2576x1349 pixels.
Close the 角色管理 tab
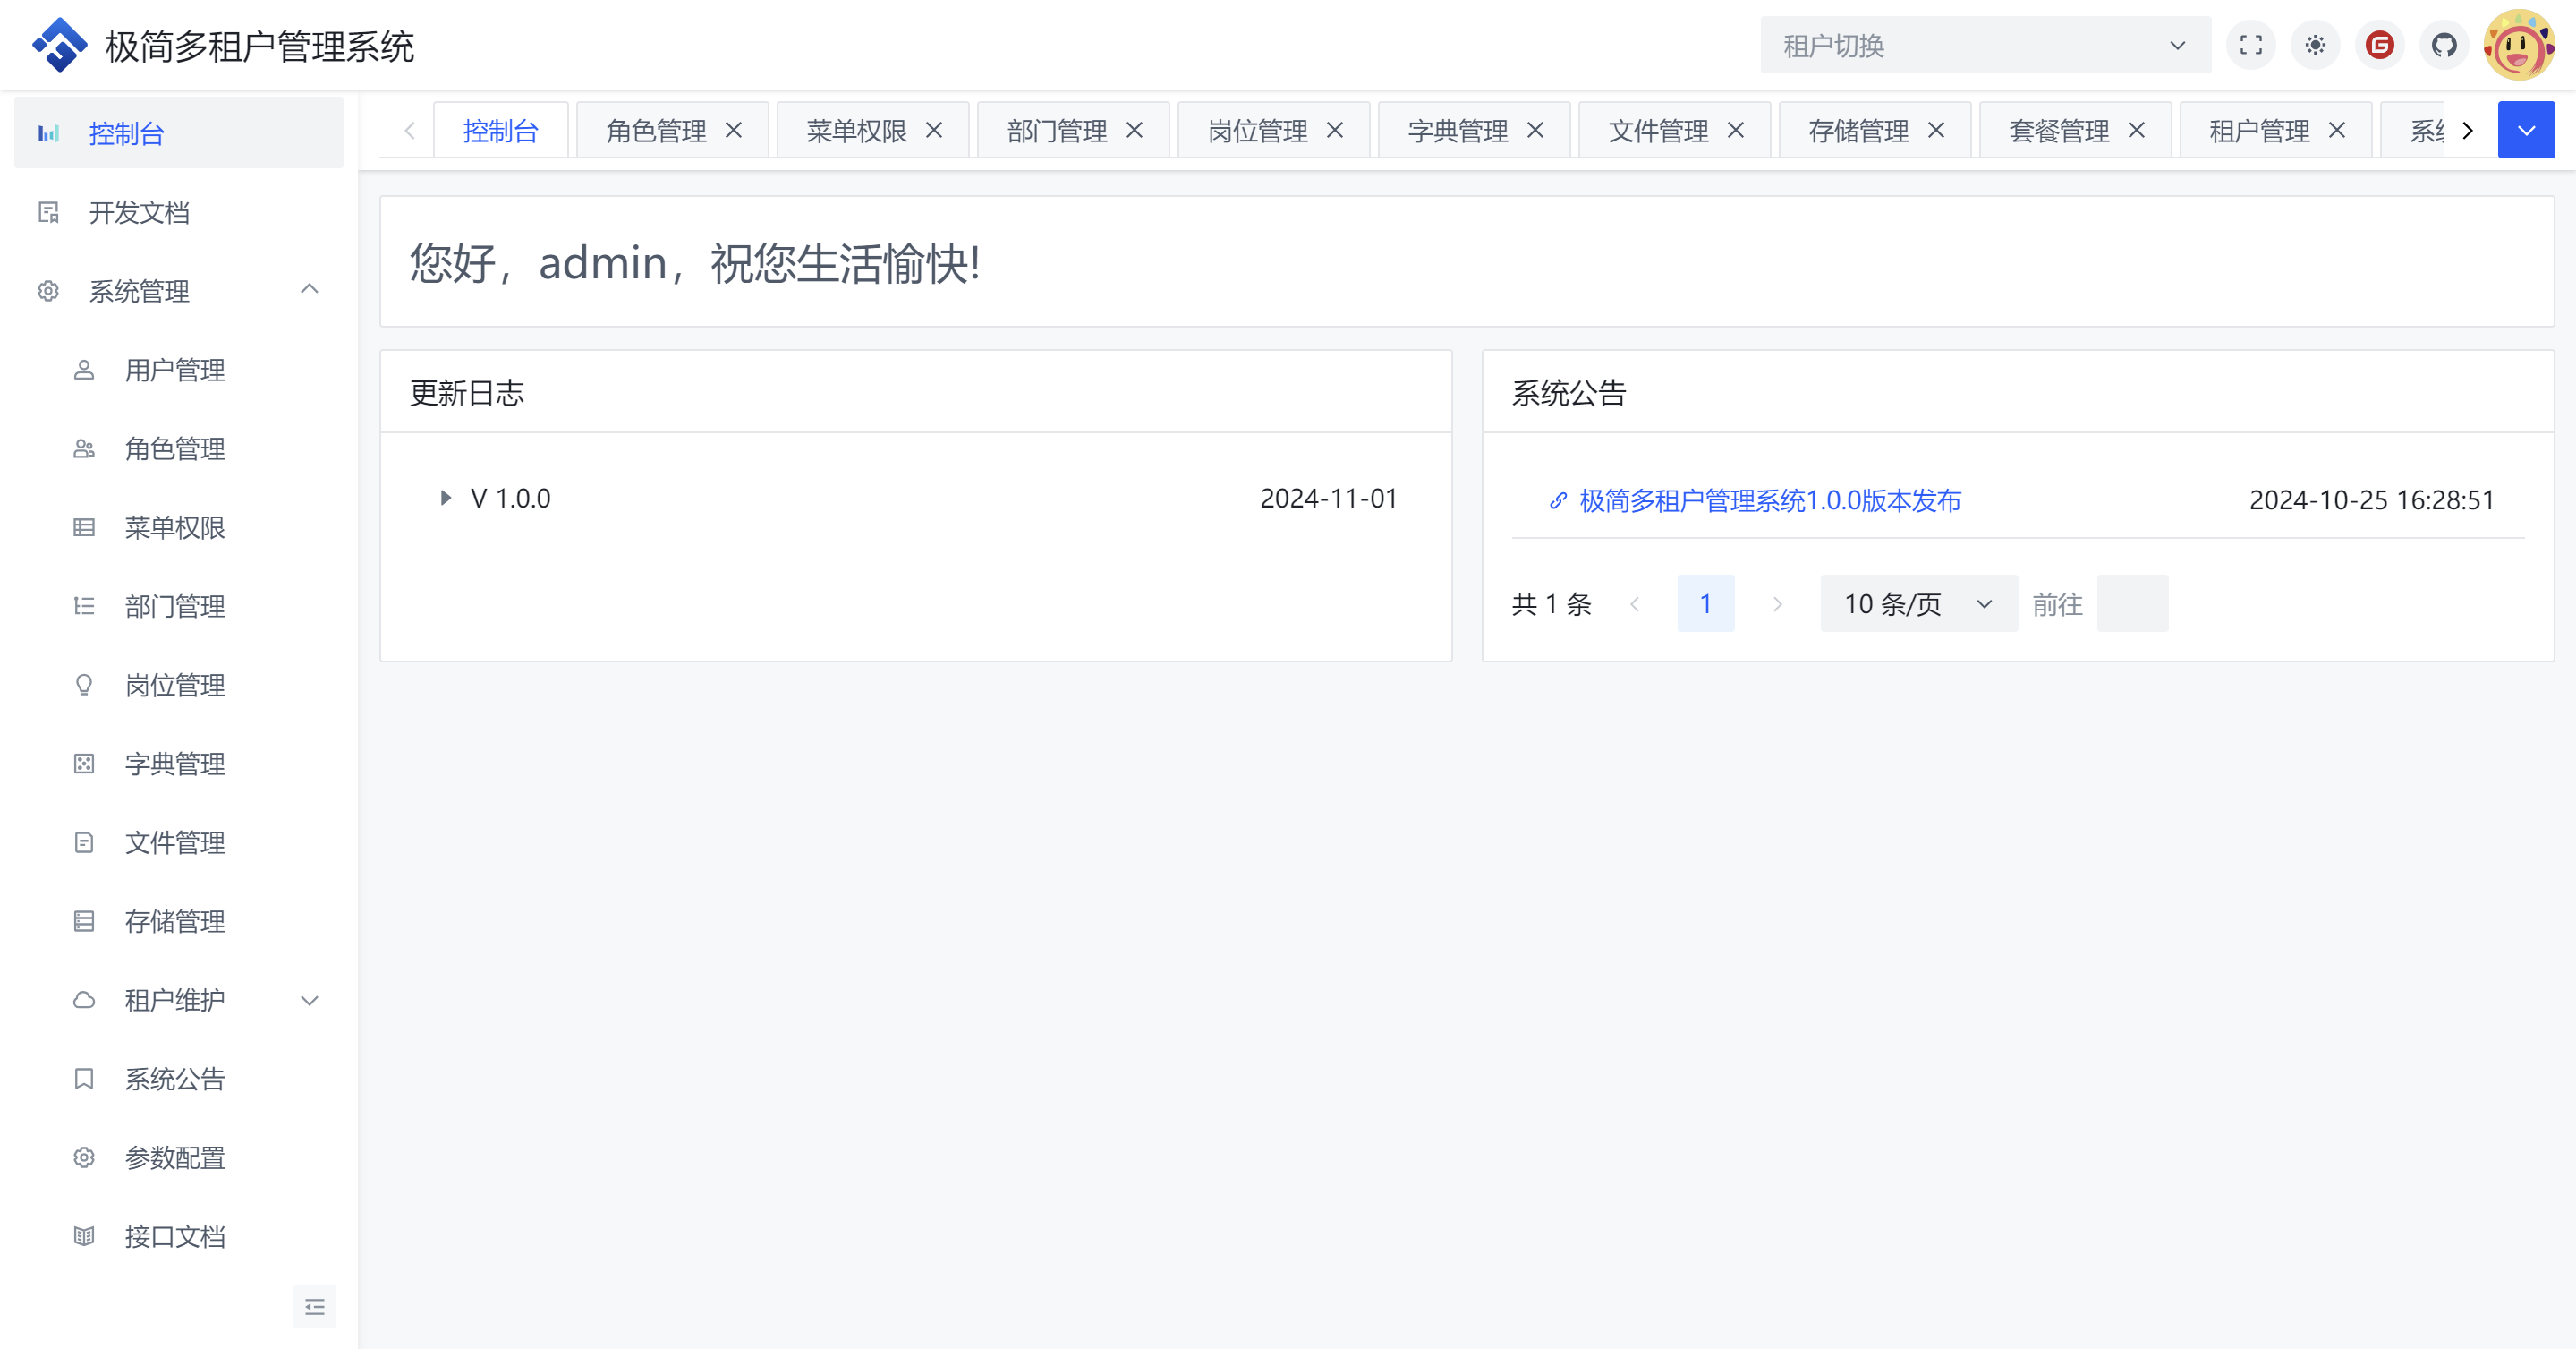coord(734,130)
